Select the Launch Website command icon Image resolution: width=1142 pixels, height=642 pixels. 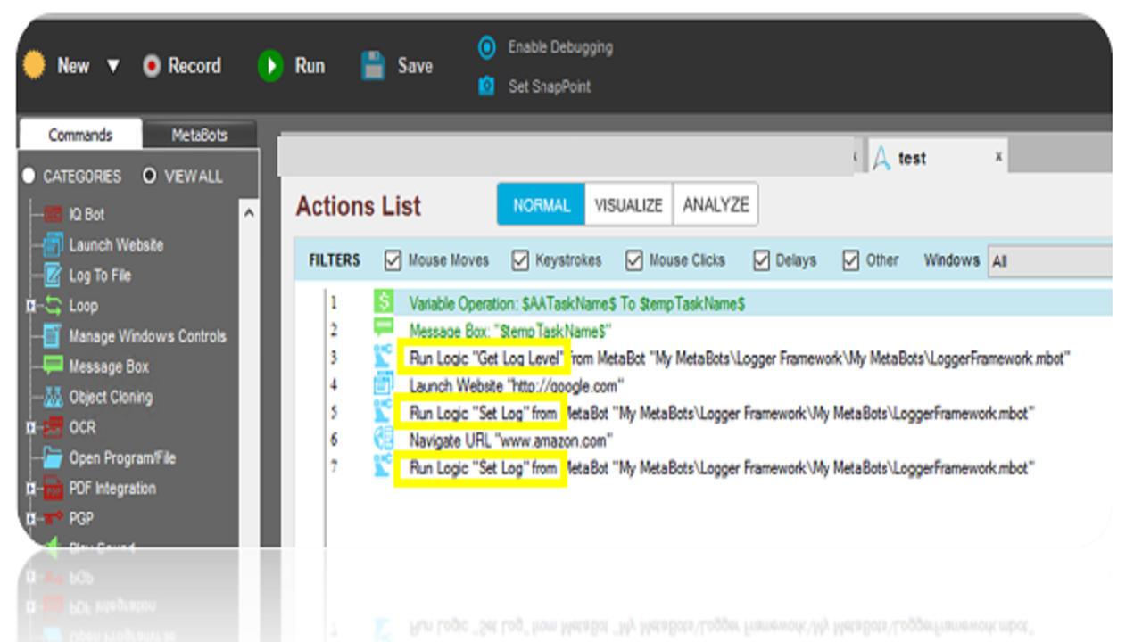pyautogui.click(x=54, y=245)
